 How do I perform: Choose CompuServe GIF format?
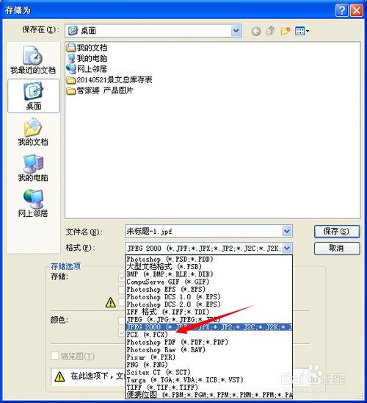208,282
